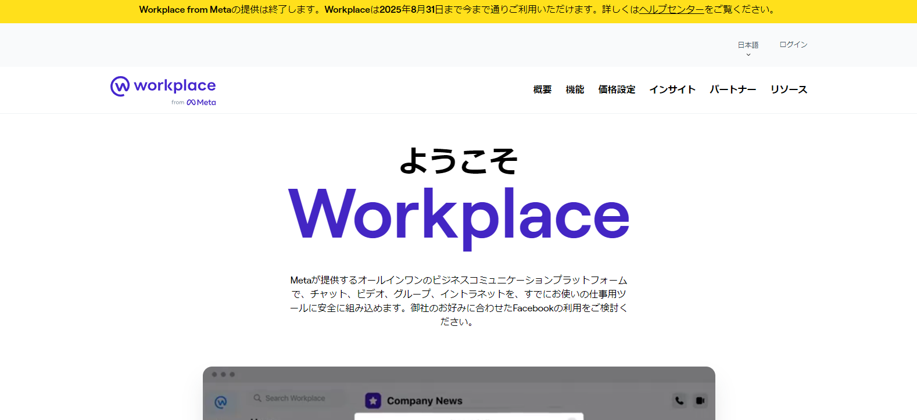
Task: Click the video camera icon in preview
Action: tap(700, 400)
